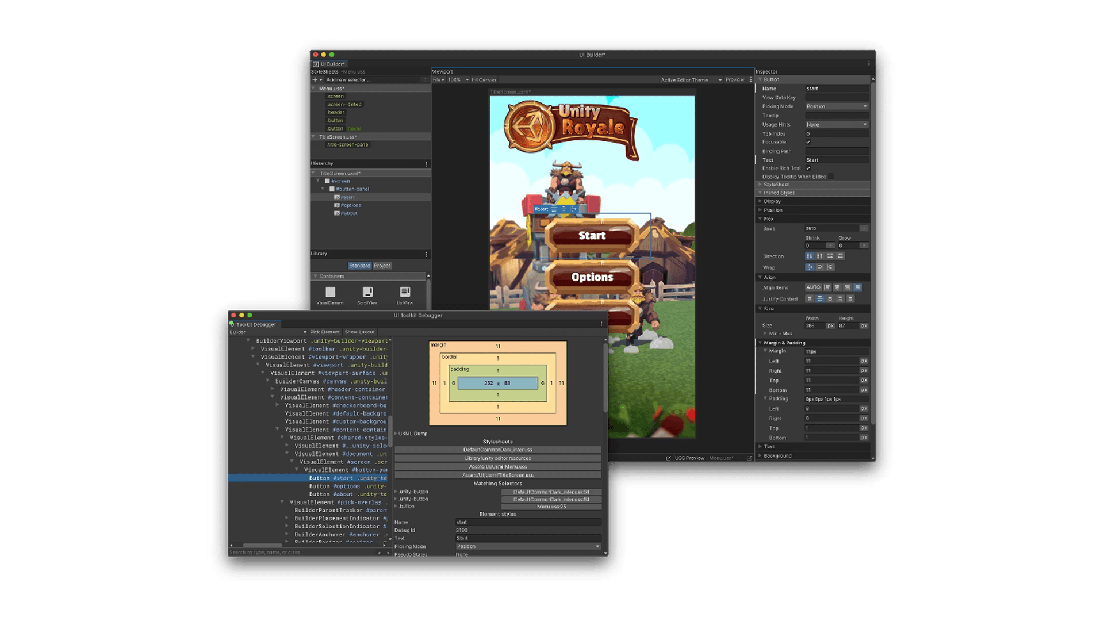The width and height of the screenshot is (1104, 621).
Task: Set Align Items to flex-end icon
Action: pyautogui.click(x=848, y=287)
